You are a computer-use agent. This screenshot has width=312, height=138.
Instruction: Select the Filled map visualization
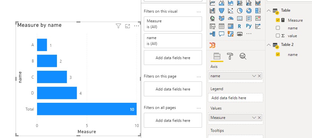point(222,18)
